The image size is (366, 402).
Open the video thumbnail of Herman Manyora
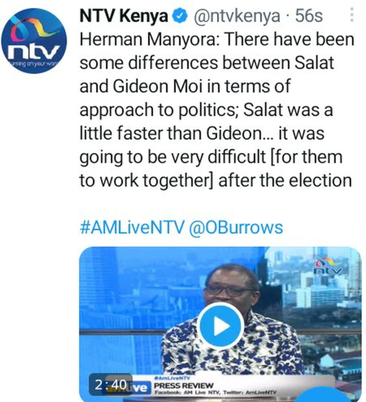coord(220,324)
